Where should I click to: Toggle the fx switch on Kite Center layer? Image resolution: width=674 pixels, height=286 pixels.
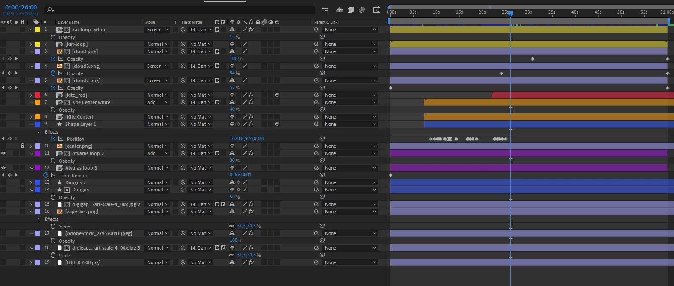[x=251, y=117]
